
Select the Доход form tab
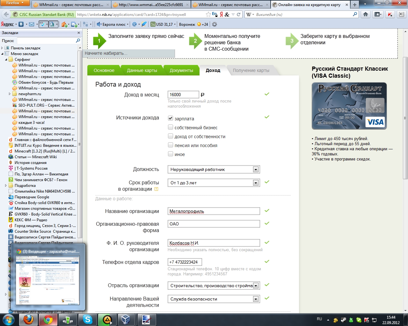(x=213, y=70)
